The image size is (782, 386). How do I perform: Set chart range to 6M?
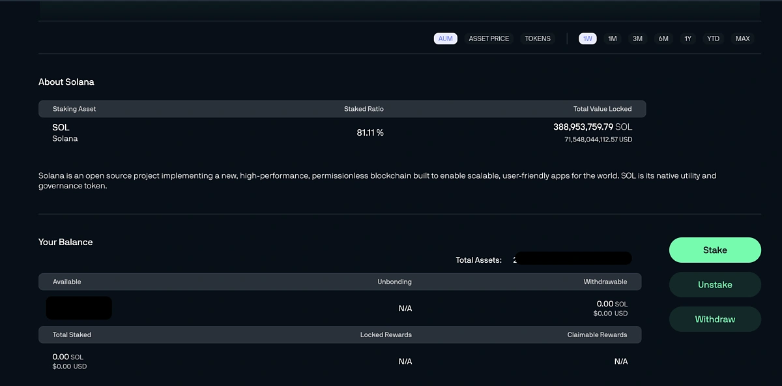tap(663, 38)
